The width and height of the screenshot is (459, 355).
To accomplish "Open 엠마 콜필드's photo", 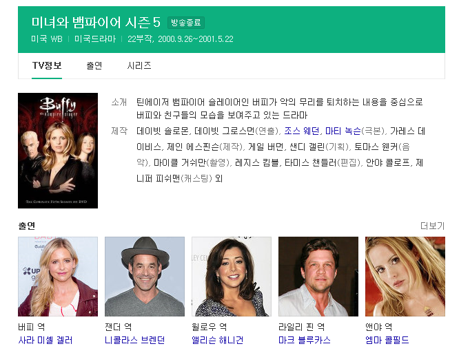I will coord(405,277).
